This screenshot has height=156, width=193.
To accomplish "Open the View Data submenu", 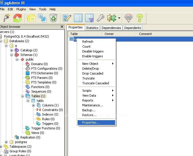I will point(96,95).
